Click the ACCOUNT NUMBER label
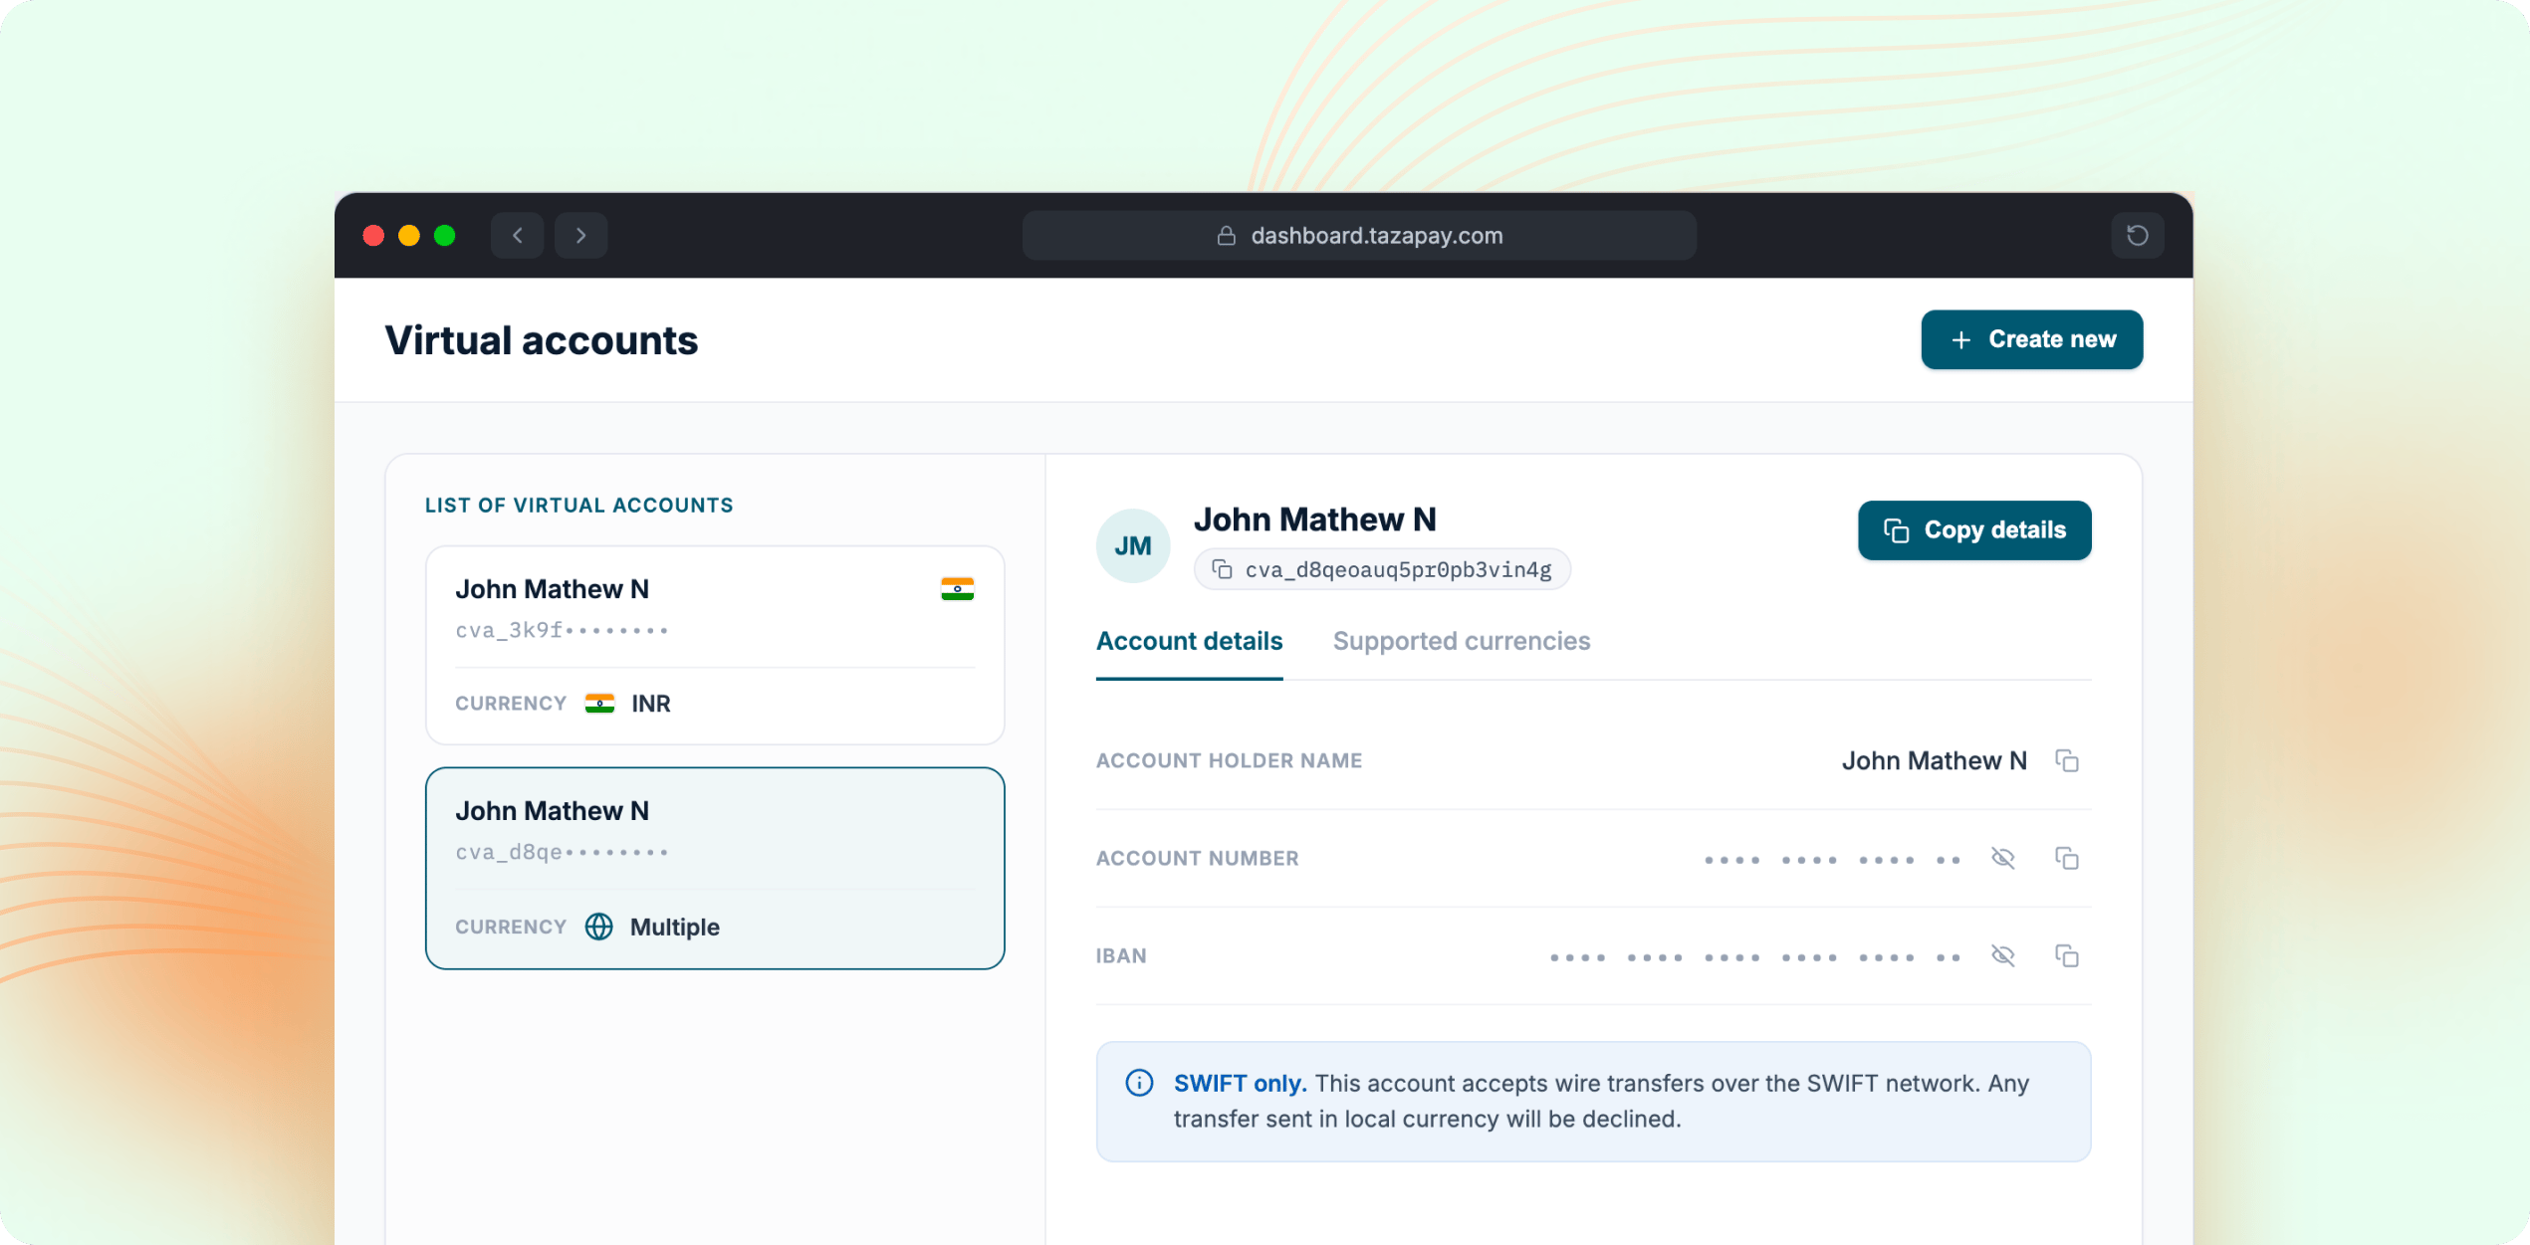 (x=1197, y=859)
